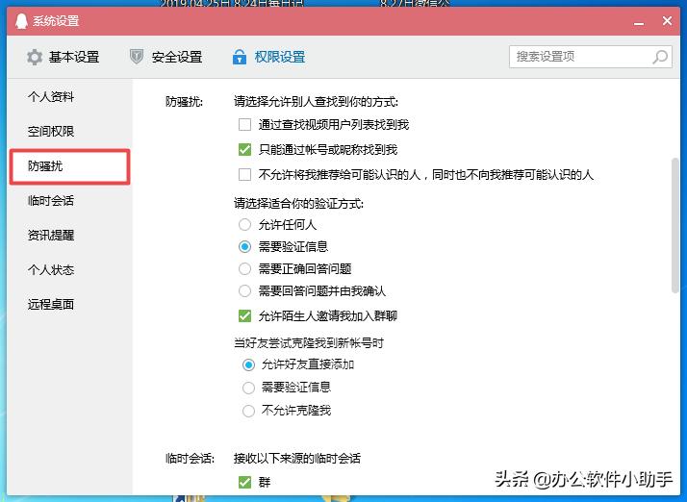Image resolution: width=687 pixels, height=502 pixels.
Task: Enable 通过查找视频用户列表找到我 checkbox
Action: [244, 125]
